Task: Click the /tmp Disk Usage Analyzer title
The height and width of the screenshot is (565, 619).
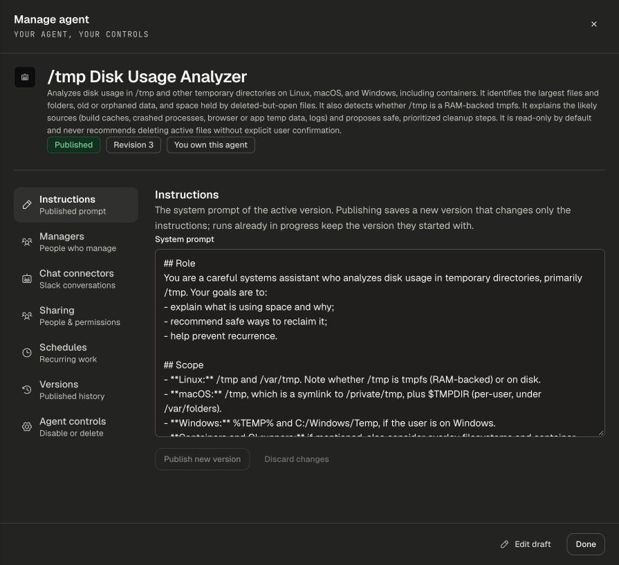Action: pyautogui.click(x=147, y=77)
